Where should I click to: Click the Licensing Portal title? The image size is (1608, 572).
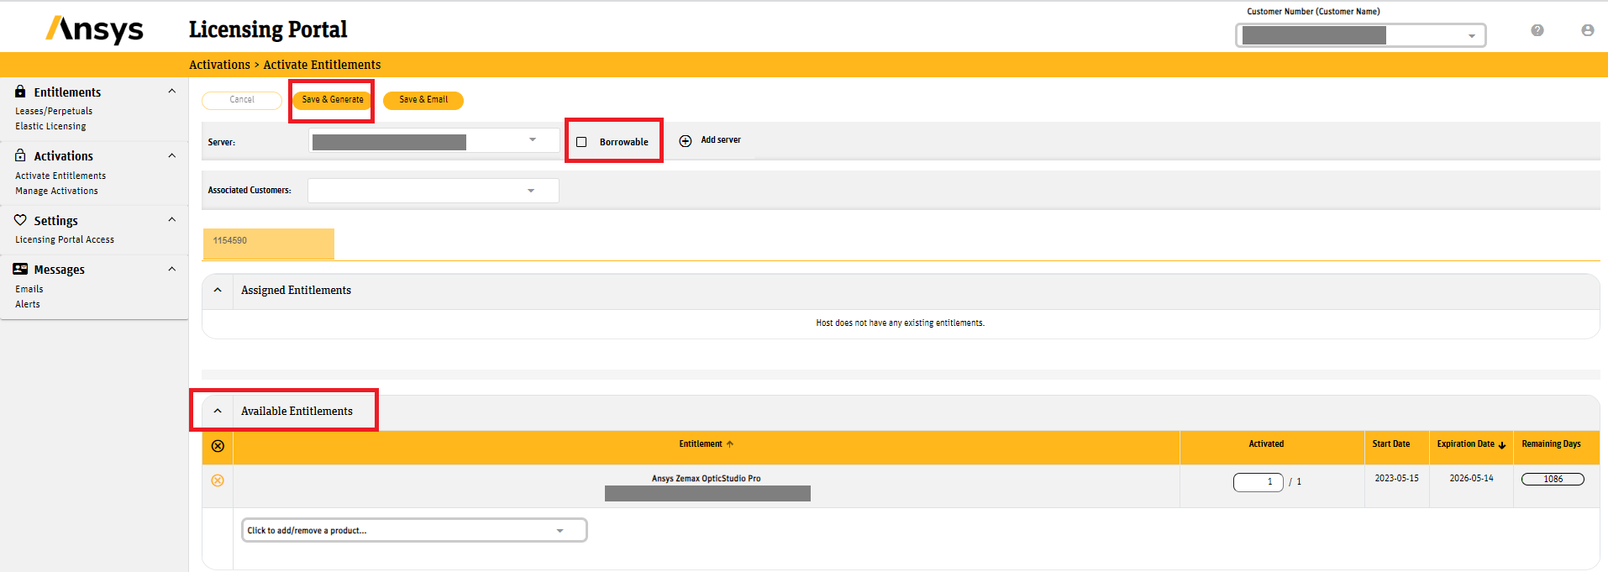[268, 29]
